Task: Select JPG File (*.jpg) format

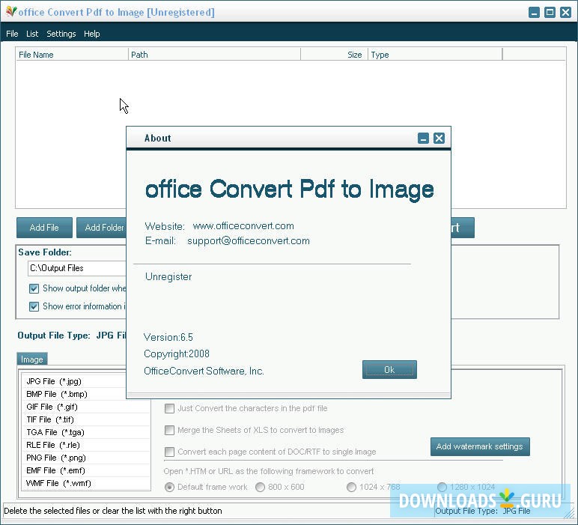Action: pyautogui.click(x=86, y=381)
